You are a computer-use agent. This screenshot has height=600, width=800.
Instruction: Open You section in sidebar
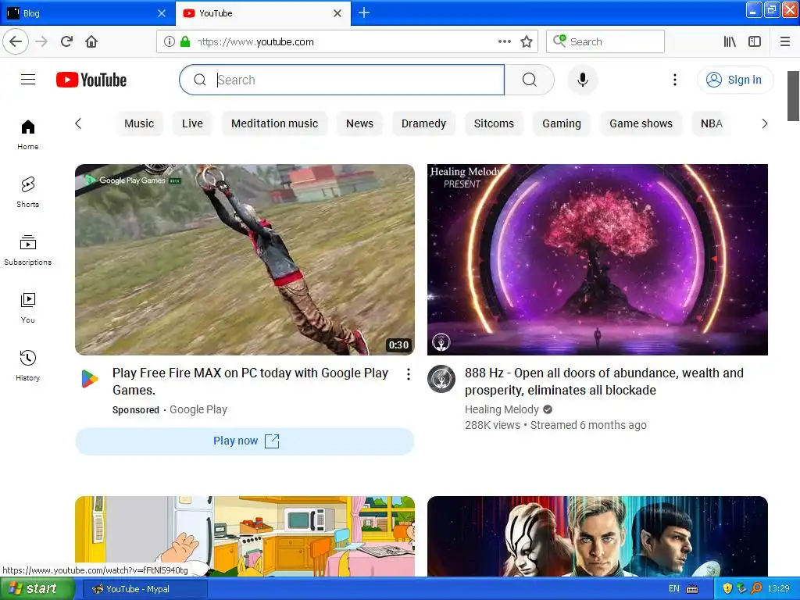coord(28,308)
